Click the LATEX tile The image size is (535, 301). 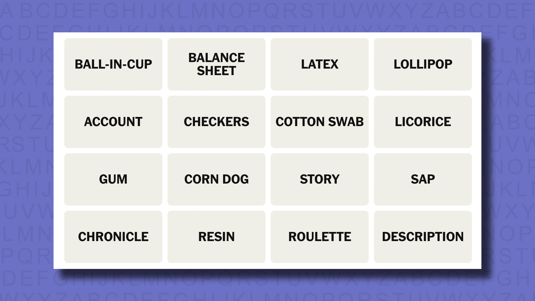tap(319, 64)
